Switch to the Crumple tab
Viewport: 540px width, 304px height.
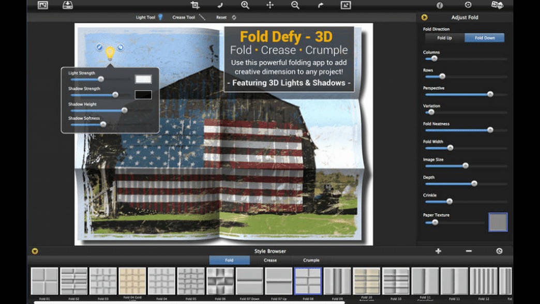pos(311,260)
